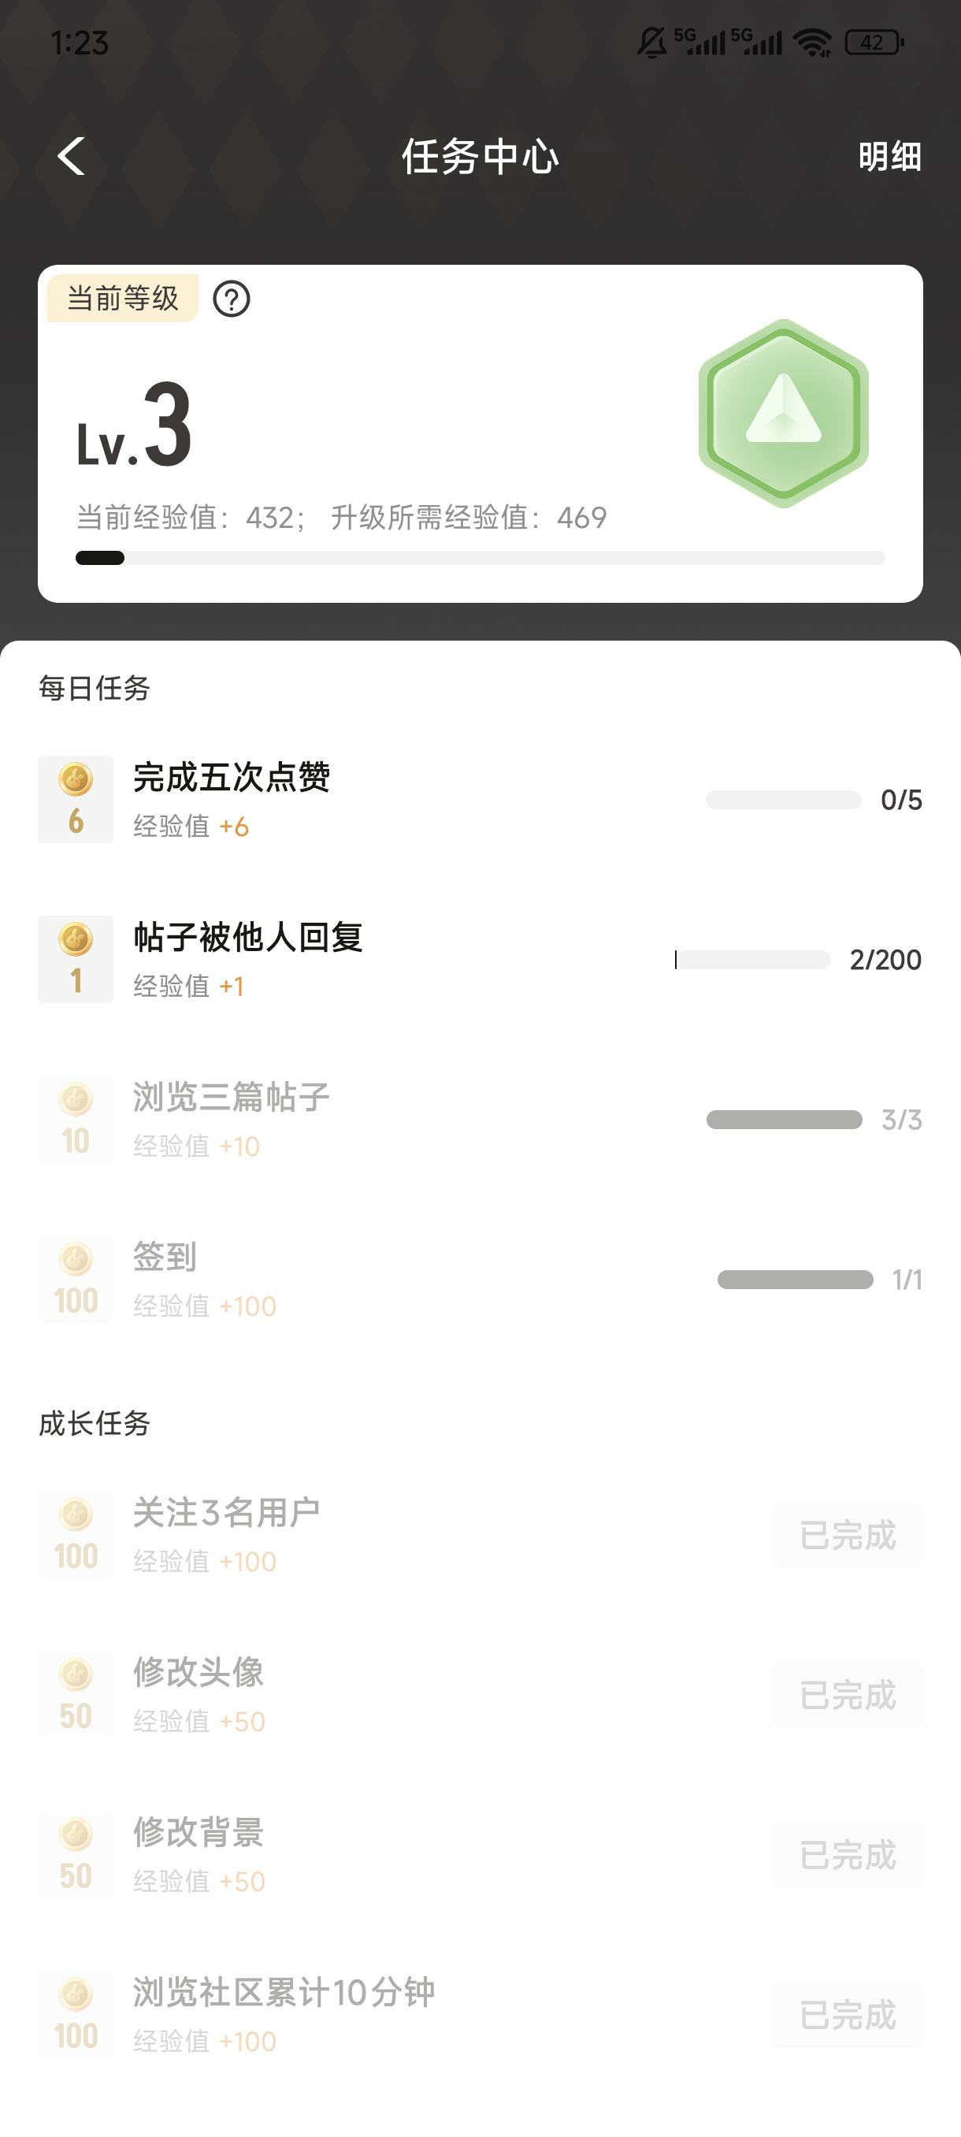
Task: Tap 已完成 button for 修改背景
Action: (x=847, y=1855)
